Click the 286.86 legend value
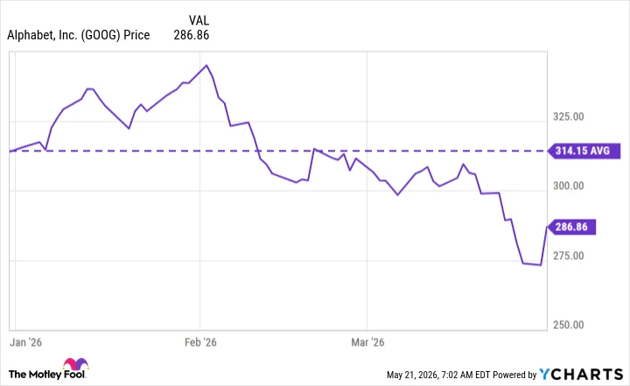The height and width of the screenshot is (386, 630). (192, 35)
